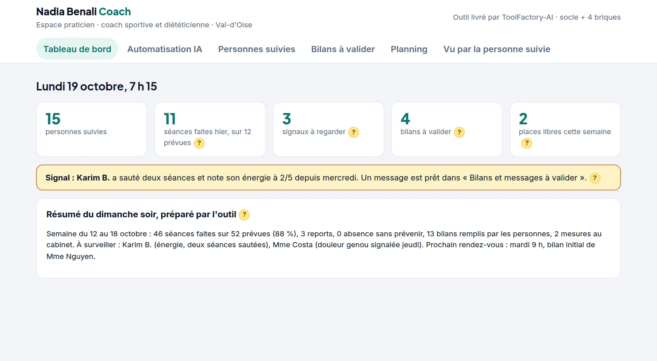The height and width of the screenshot is (361, 657).
Task: Click the Résumé du dimanche soir heading
Action: pyautogui.click(x=141, y=214)
